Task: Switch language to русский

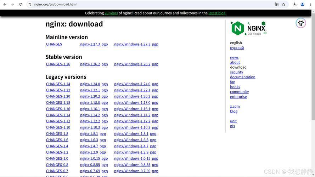Action: [x=237, y=48]
